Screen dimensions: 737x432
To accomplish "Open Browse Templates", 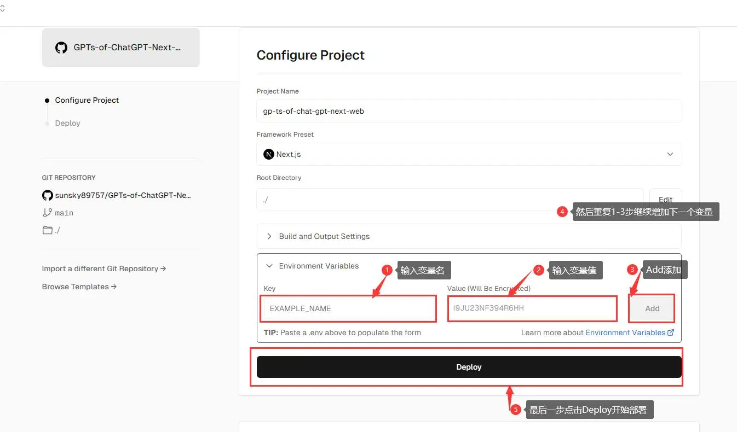I will point(79,287).
